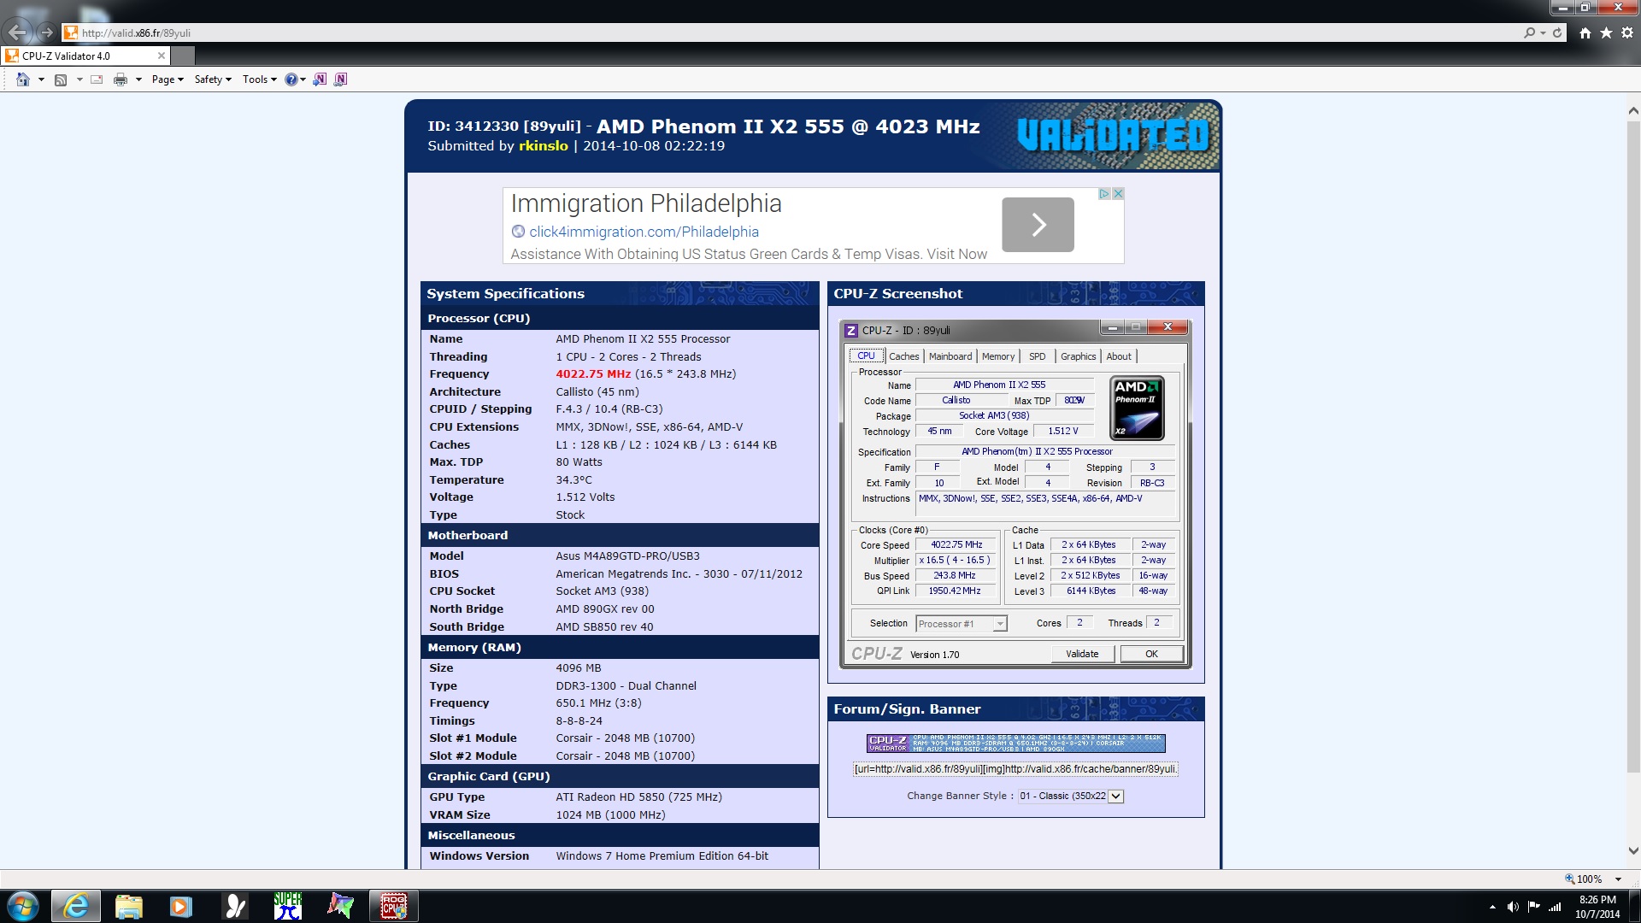The height and width of the screenshot is (923, 1641).
Task: Click the Validate button in CPU-Z screenshot
Action: (1082, 654)
